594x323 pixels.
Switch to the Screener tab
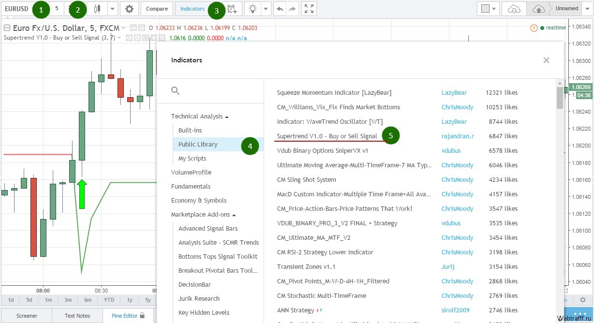pos(27,315)
